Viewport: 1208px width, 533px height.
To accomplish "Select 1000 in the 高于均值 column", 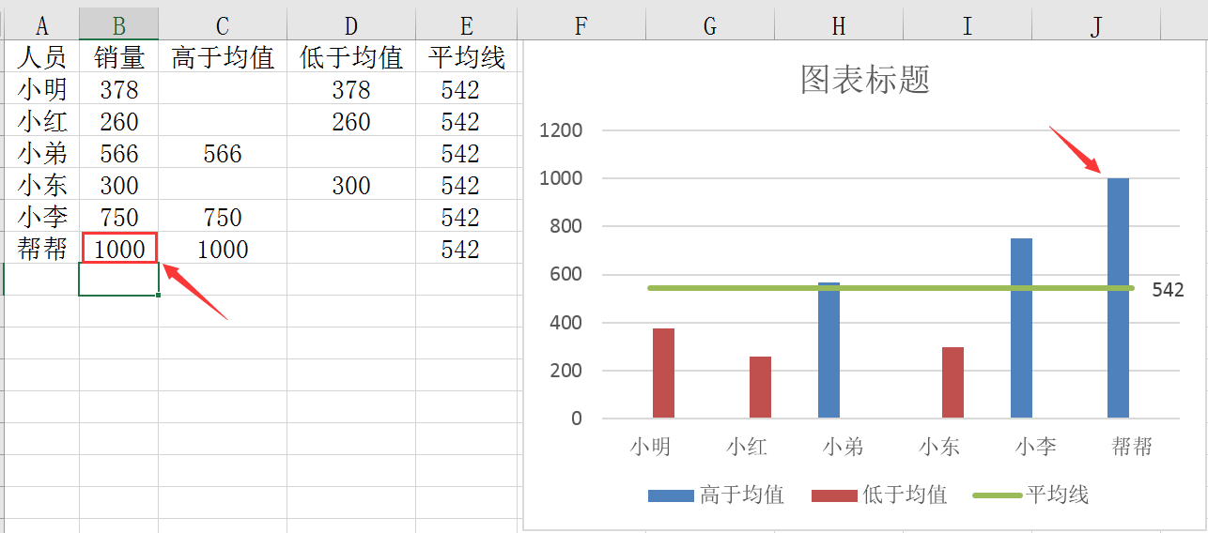I will [223, 250].
